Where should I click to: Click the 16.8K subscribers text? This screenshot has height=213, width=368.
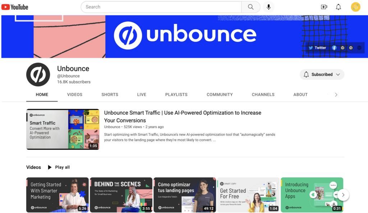click(x=74, y=82)
